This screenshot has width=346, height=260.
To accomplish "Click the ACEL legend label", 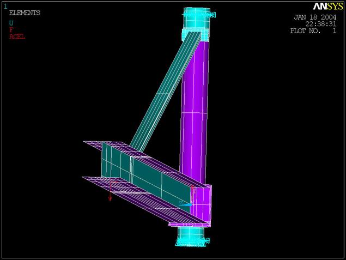I will tap(17, 37).
